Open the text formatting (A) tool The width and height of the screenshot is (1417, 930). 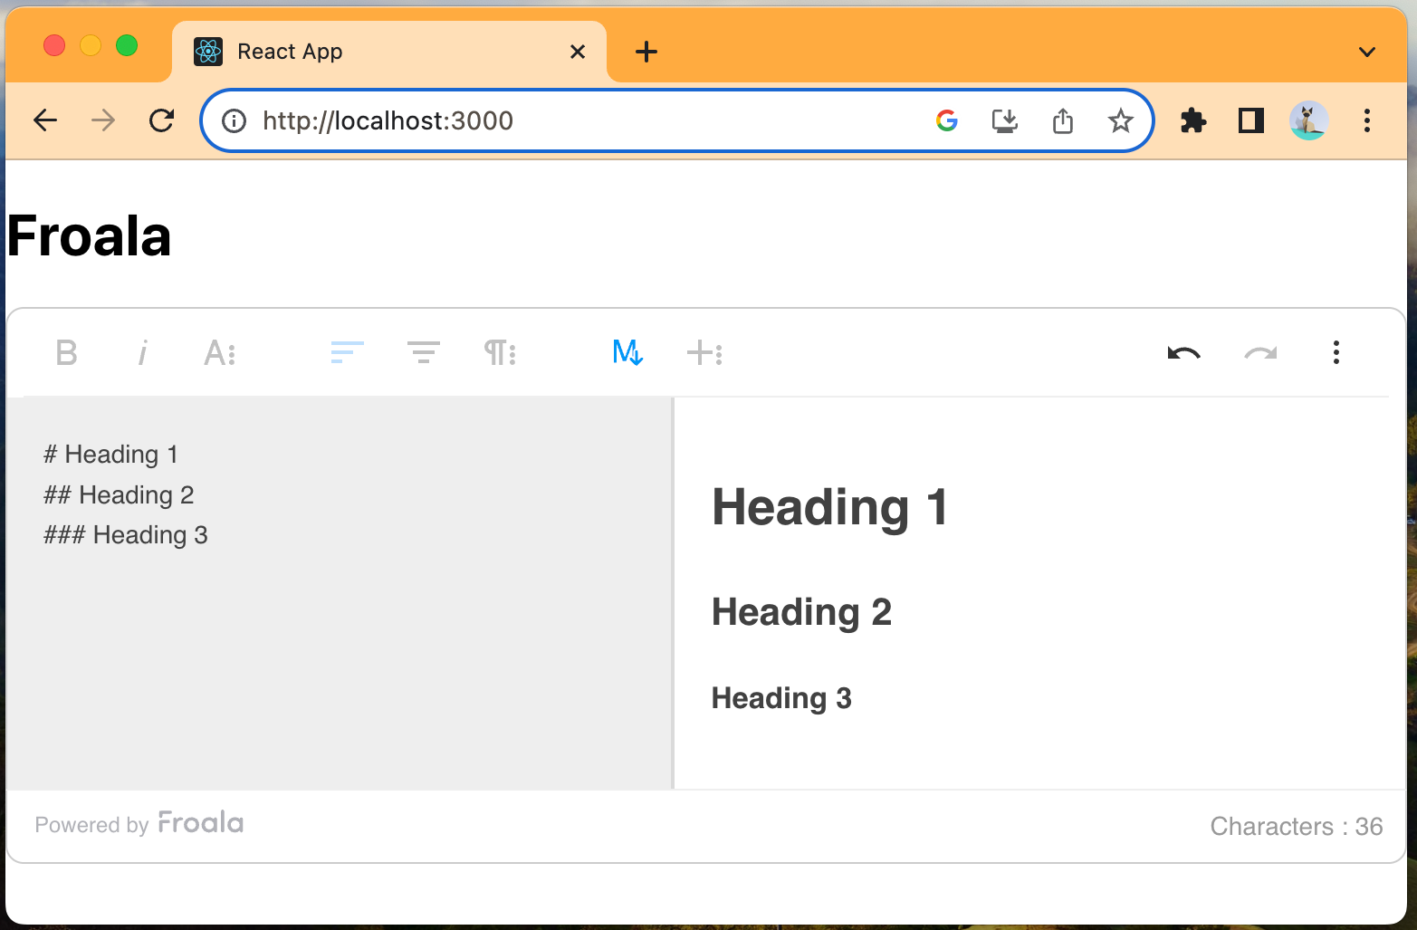(x=215, y=353)
